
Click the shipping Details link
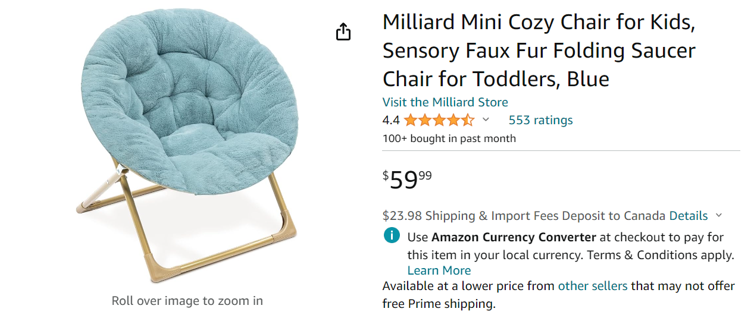(x=689, y=216)
